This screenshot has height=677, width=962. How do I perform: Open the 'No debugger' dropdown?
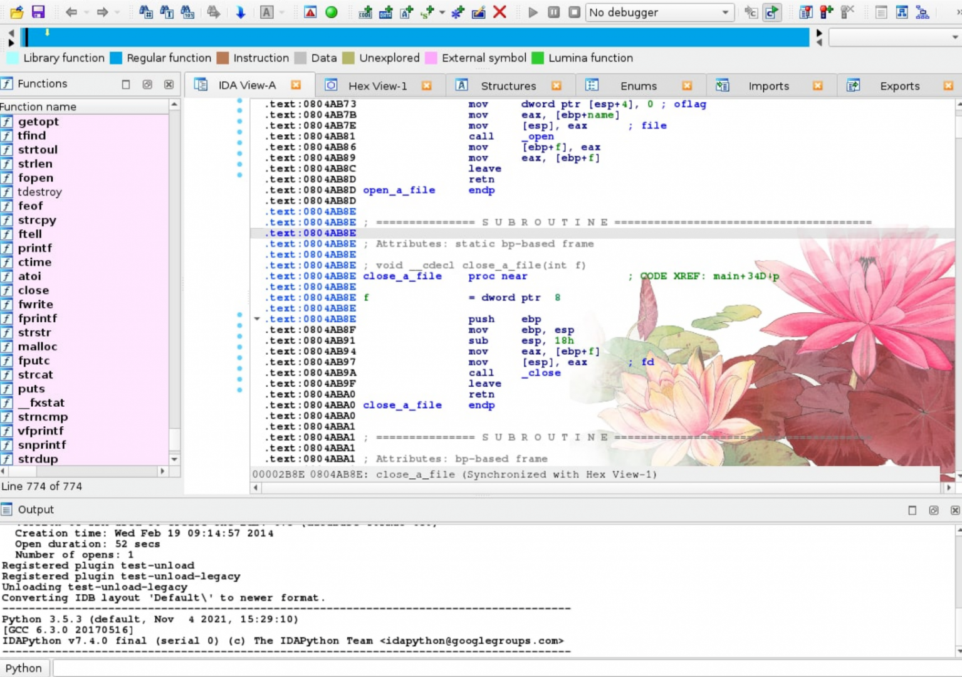point(660,12)
